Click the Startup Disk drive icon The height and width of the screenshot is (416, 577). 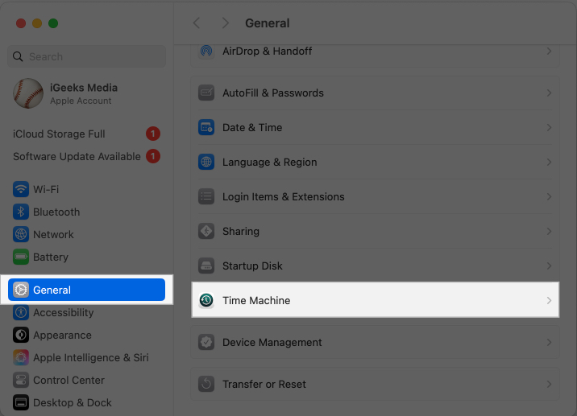tap(206, 266)
